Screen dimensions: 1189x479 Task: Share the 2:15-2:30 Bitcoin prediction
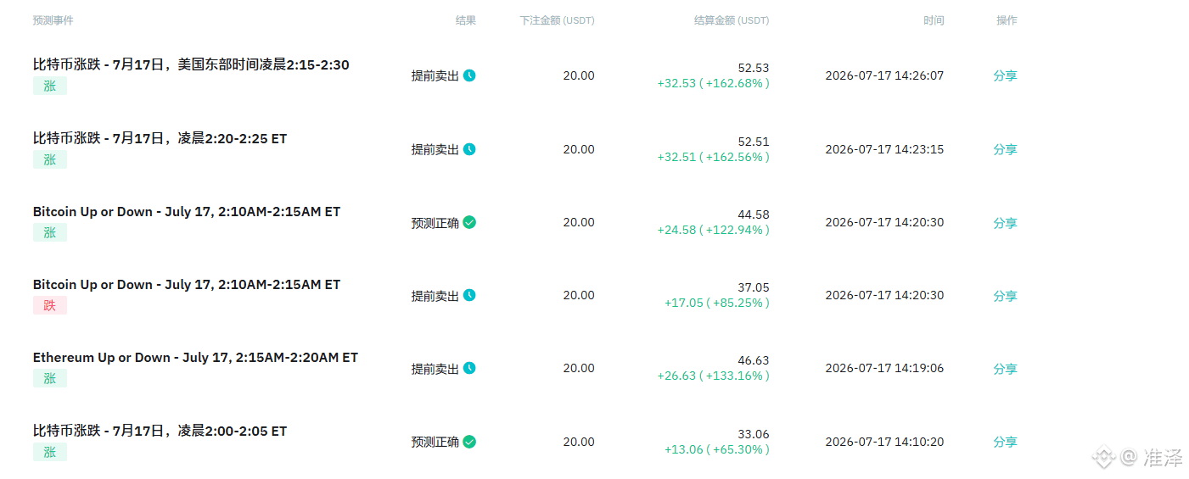1005,75
